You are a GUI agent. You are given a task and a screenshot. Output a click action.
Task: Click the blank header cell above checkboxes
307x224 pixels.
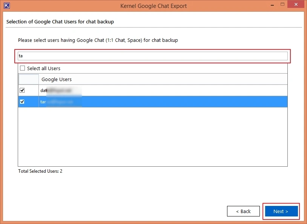[x=29, y=79]
